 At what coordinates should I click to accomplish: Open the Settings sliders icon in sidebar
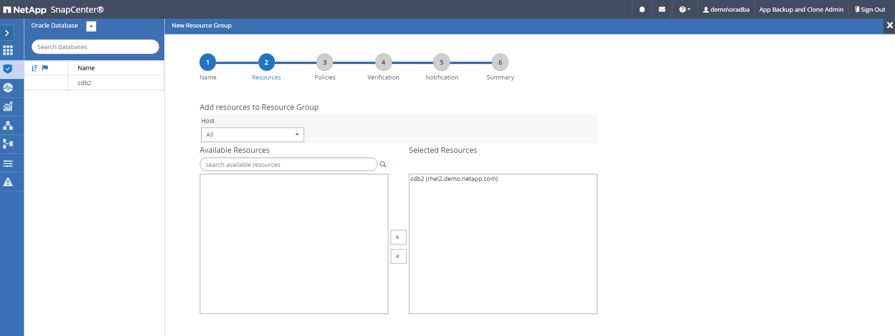click(8, 163)
